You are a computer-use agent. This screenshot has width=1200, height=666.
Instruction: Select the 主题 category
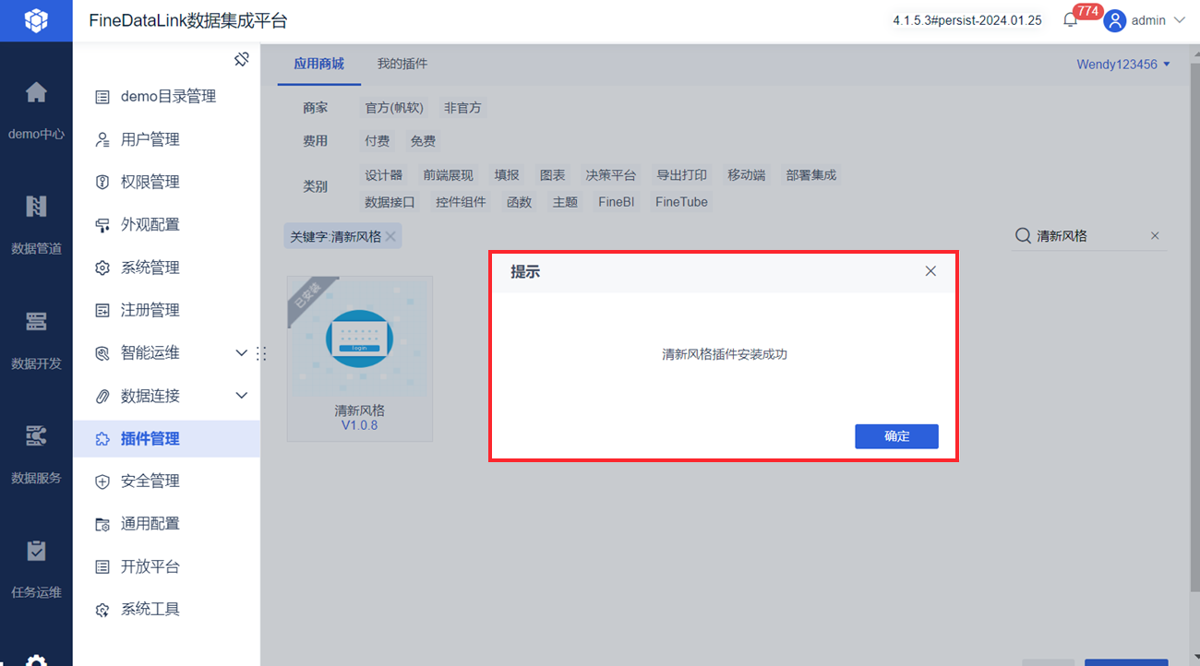tap(565, 202)
